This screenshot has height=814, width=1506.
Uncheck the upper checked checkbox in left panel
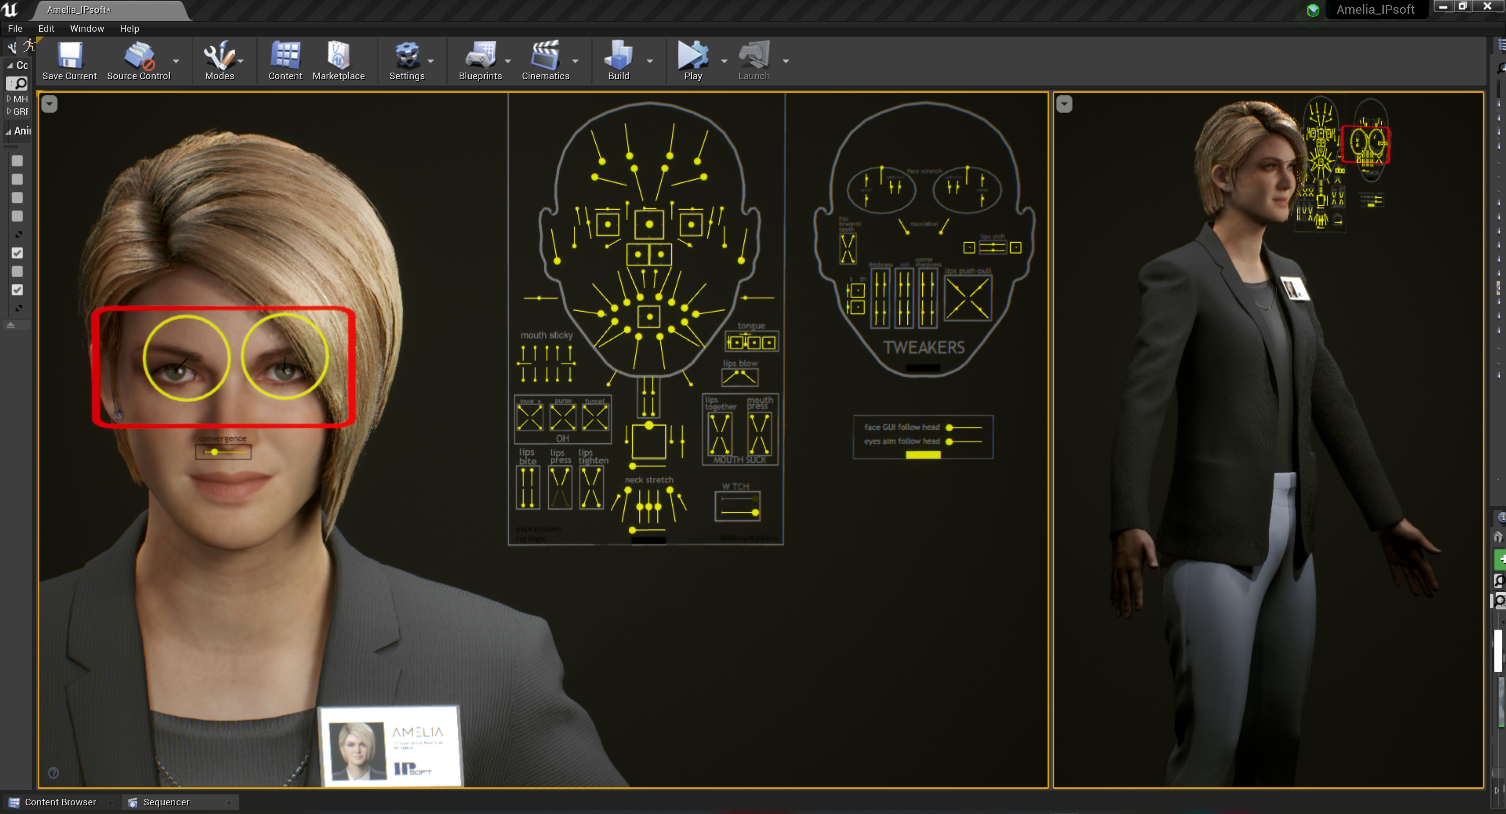[x=18, y=253]
